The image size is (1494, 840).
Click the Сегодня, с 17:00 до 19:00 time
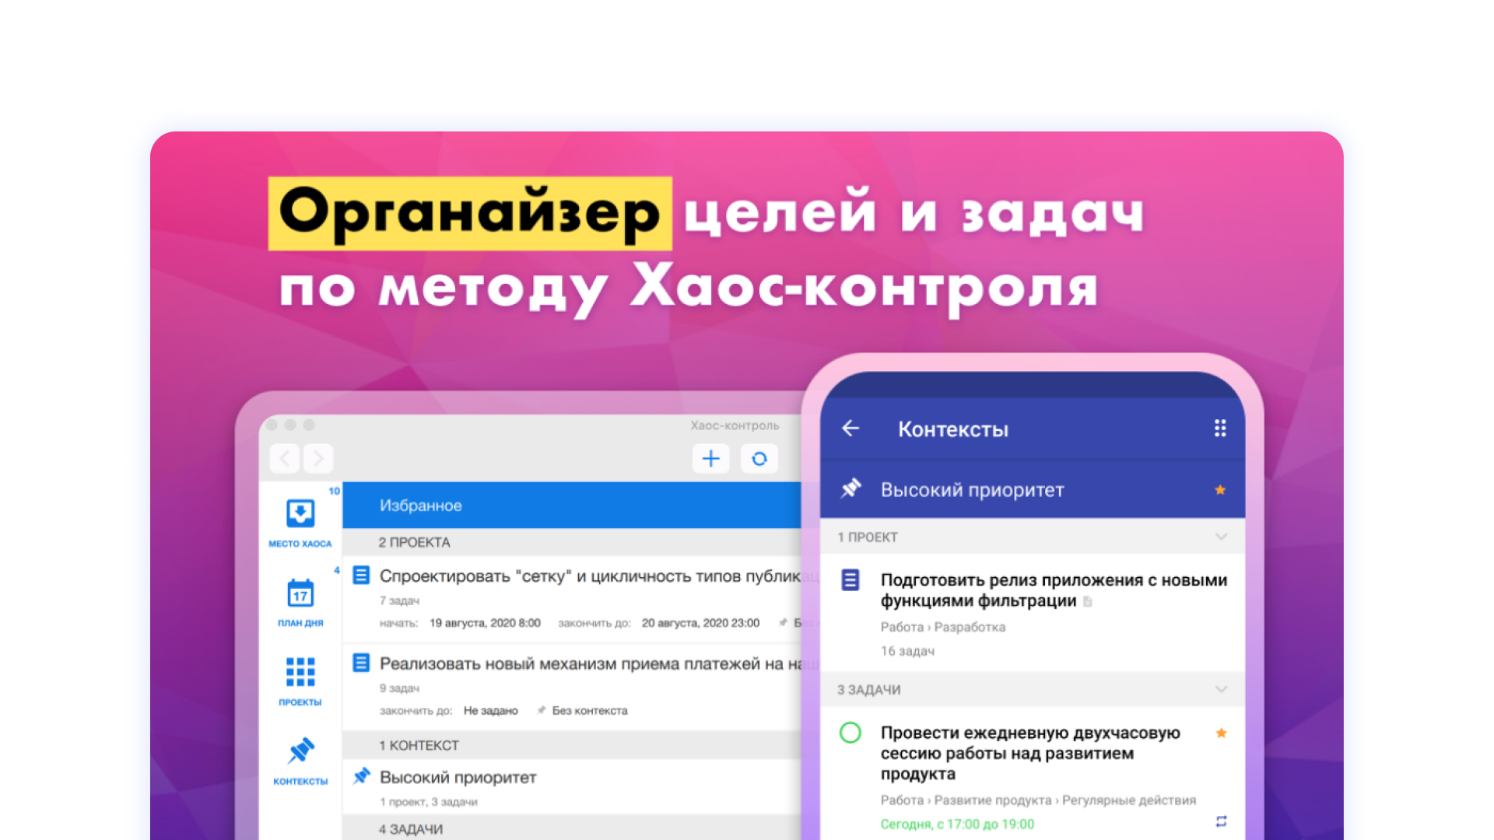click(957, 824)
